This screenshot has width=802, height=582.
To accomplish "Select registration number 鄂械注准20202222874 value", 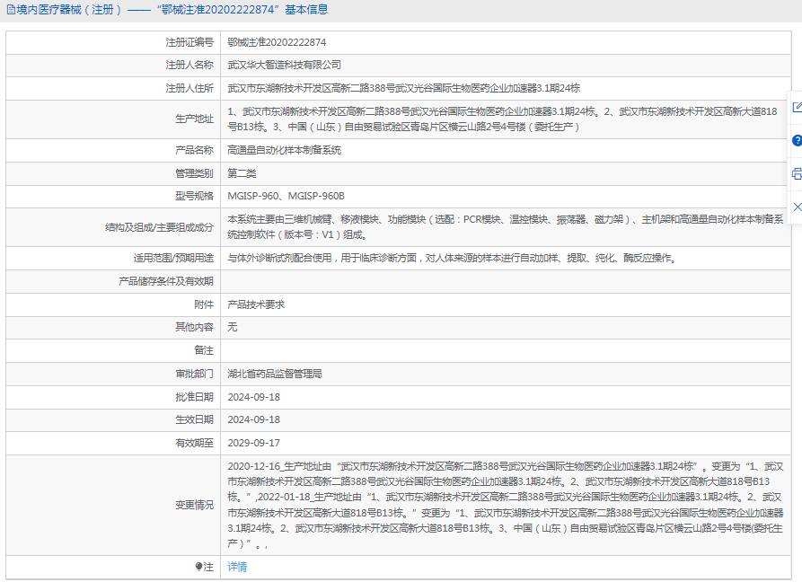I will [x=277, y=42].
